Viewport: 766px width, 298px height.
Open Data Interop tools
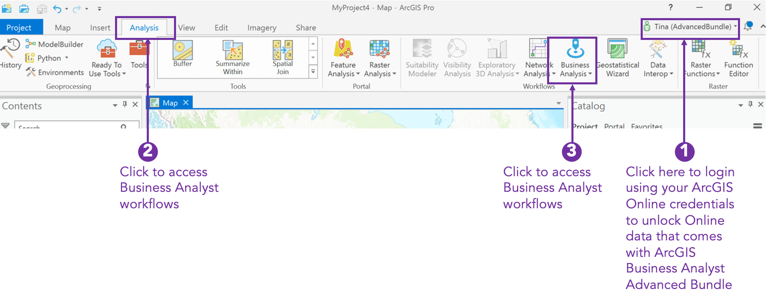pos(658,58)
